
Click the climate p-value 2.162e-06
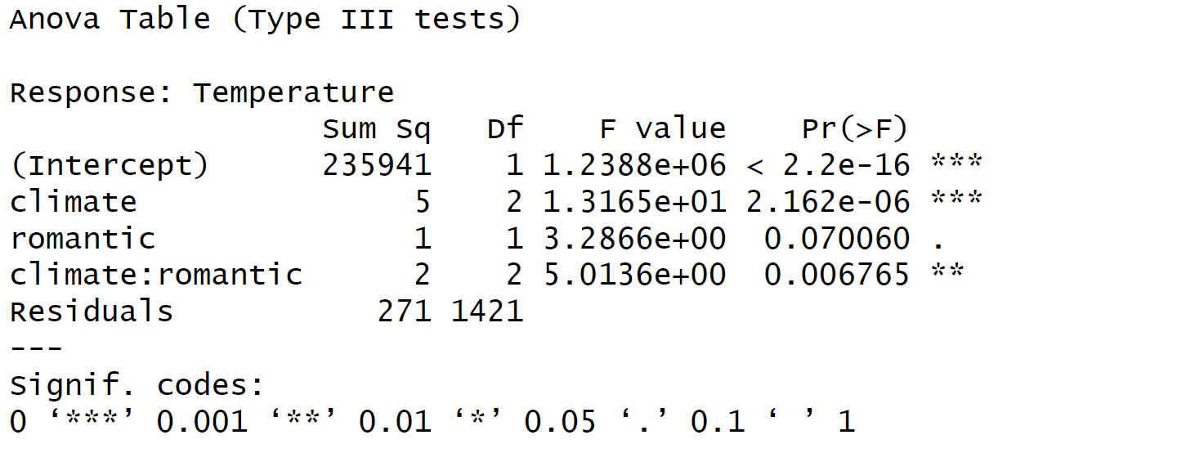point(827,202)
